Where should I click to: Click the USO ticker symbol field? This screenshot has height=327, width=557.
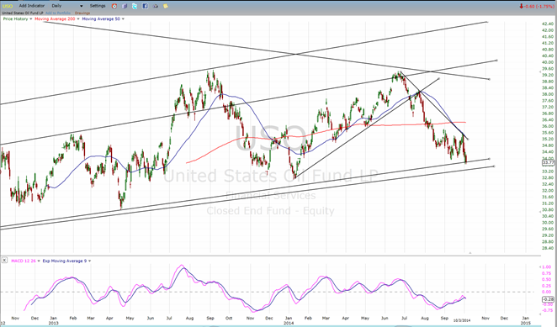8,6
